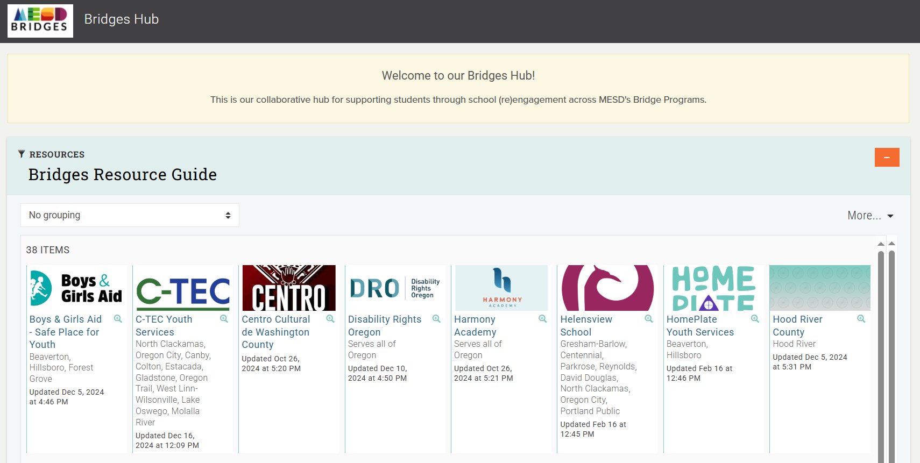Screen dimensions: 920x463
Task: Preview Helensview School with magnifier icon
Action: coord(649,319)
